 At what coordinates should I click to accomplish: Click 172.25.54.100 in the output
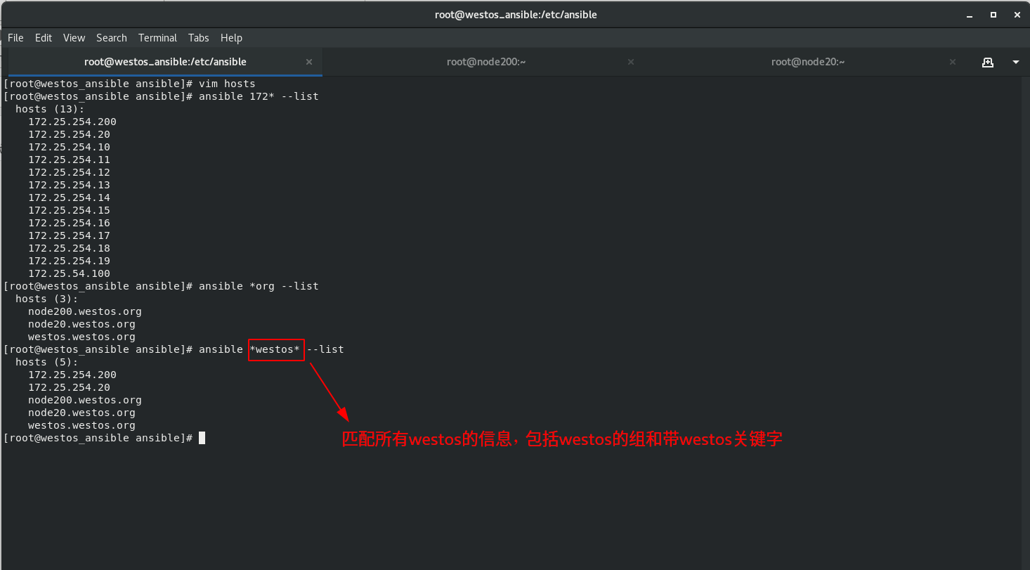pyautogui.click(x=69, y=273)
